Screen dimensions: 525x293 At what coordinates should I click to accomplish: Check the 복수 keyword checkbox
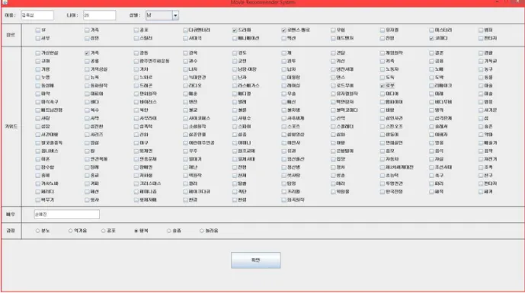click(87, 110)
